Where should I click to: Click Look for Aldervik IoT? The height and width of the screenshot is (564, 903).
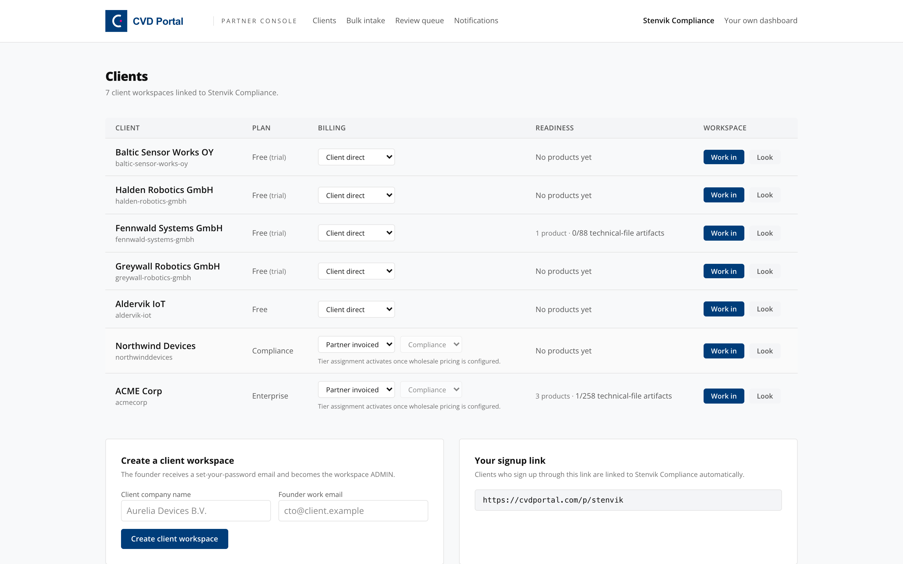tap(764, 309)
